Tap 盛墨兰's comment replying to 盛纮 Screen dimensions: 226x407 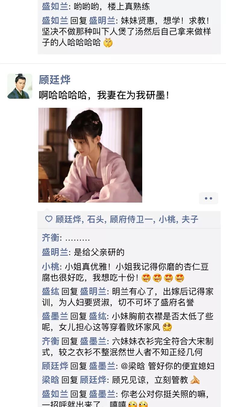(x=128, y=322)
